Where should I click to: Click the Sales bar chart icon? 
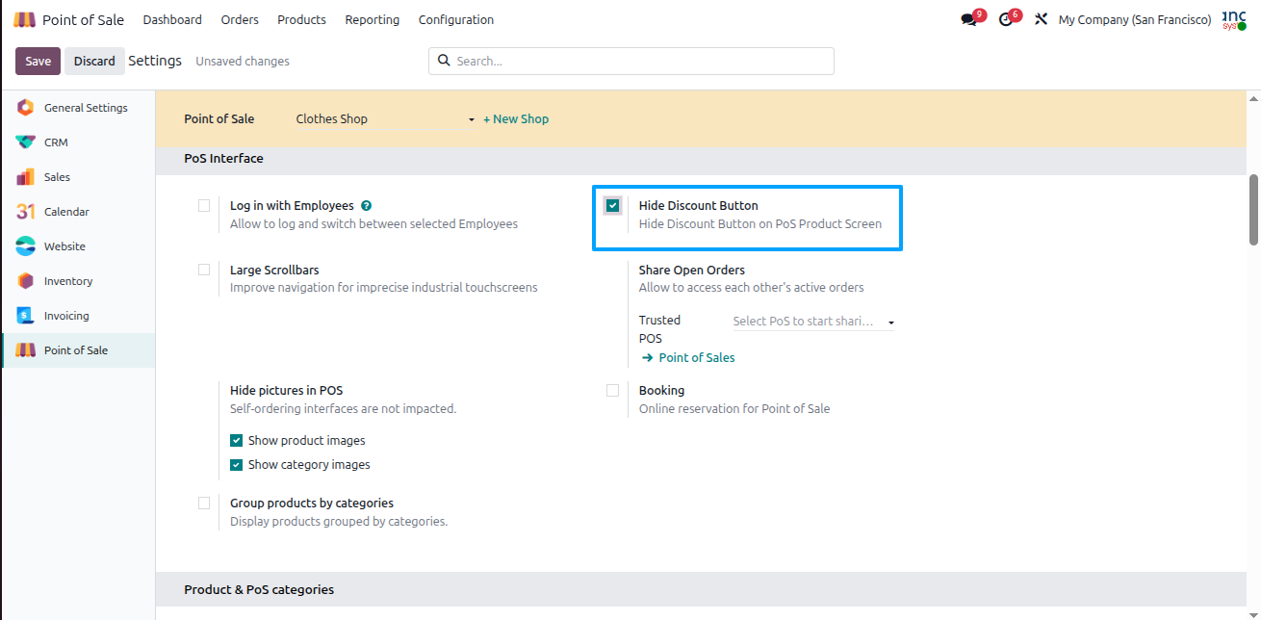pyautogui.click(x=26, y=177)
